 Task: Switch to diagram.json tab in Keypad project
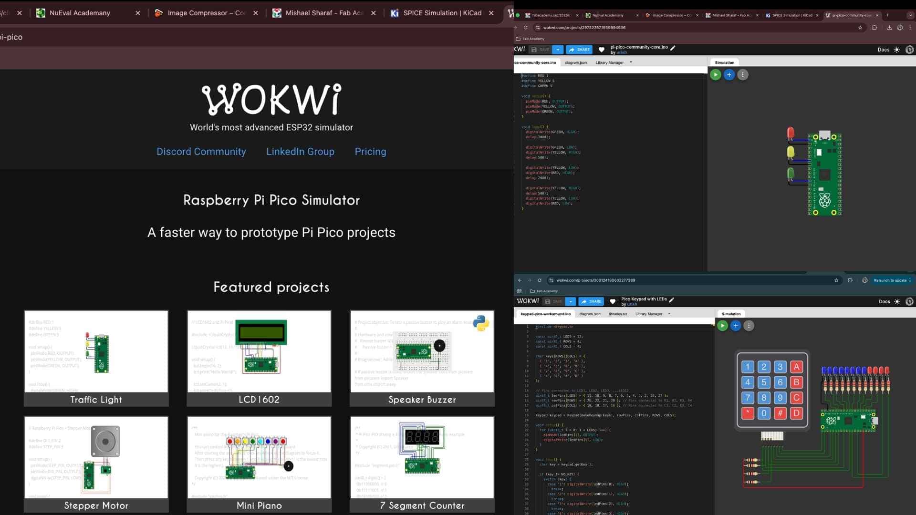[590, 314]
